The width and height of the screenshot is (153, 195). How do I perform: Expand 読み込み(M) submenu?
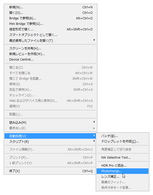50,123
